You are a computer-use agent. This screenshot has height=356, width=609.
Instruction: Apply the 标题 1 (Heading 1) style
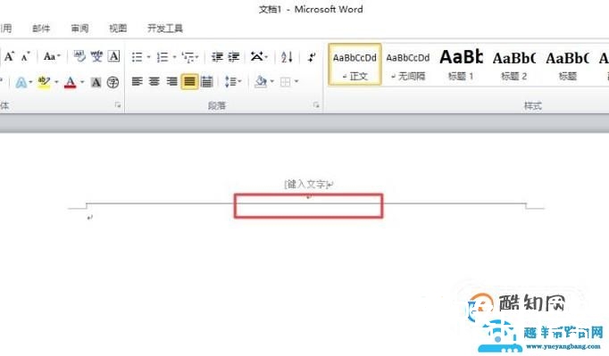[461, 64]
